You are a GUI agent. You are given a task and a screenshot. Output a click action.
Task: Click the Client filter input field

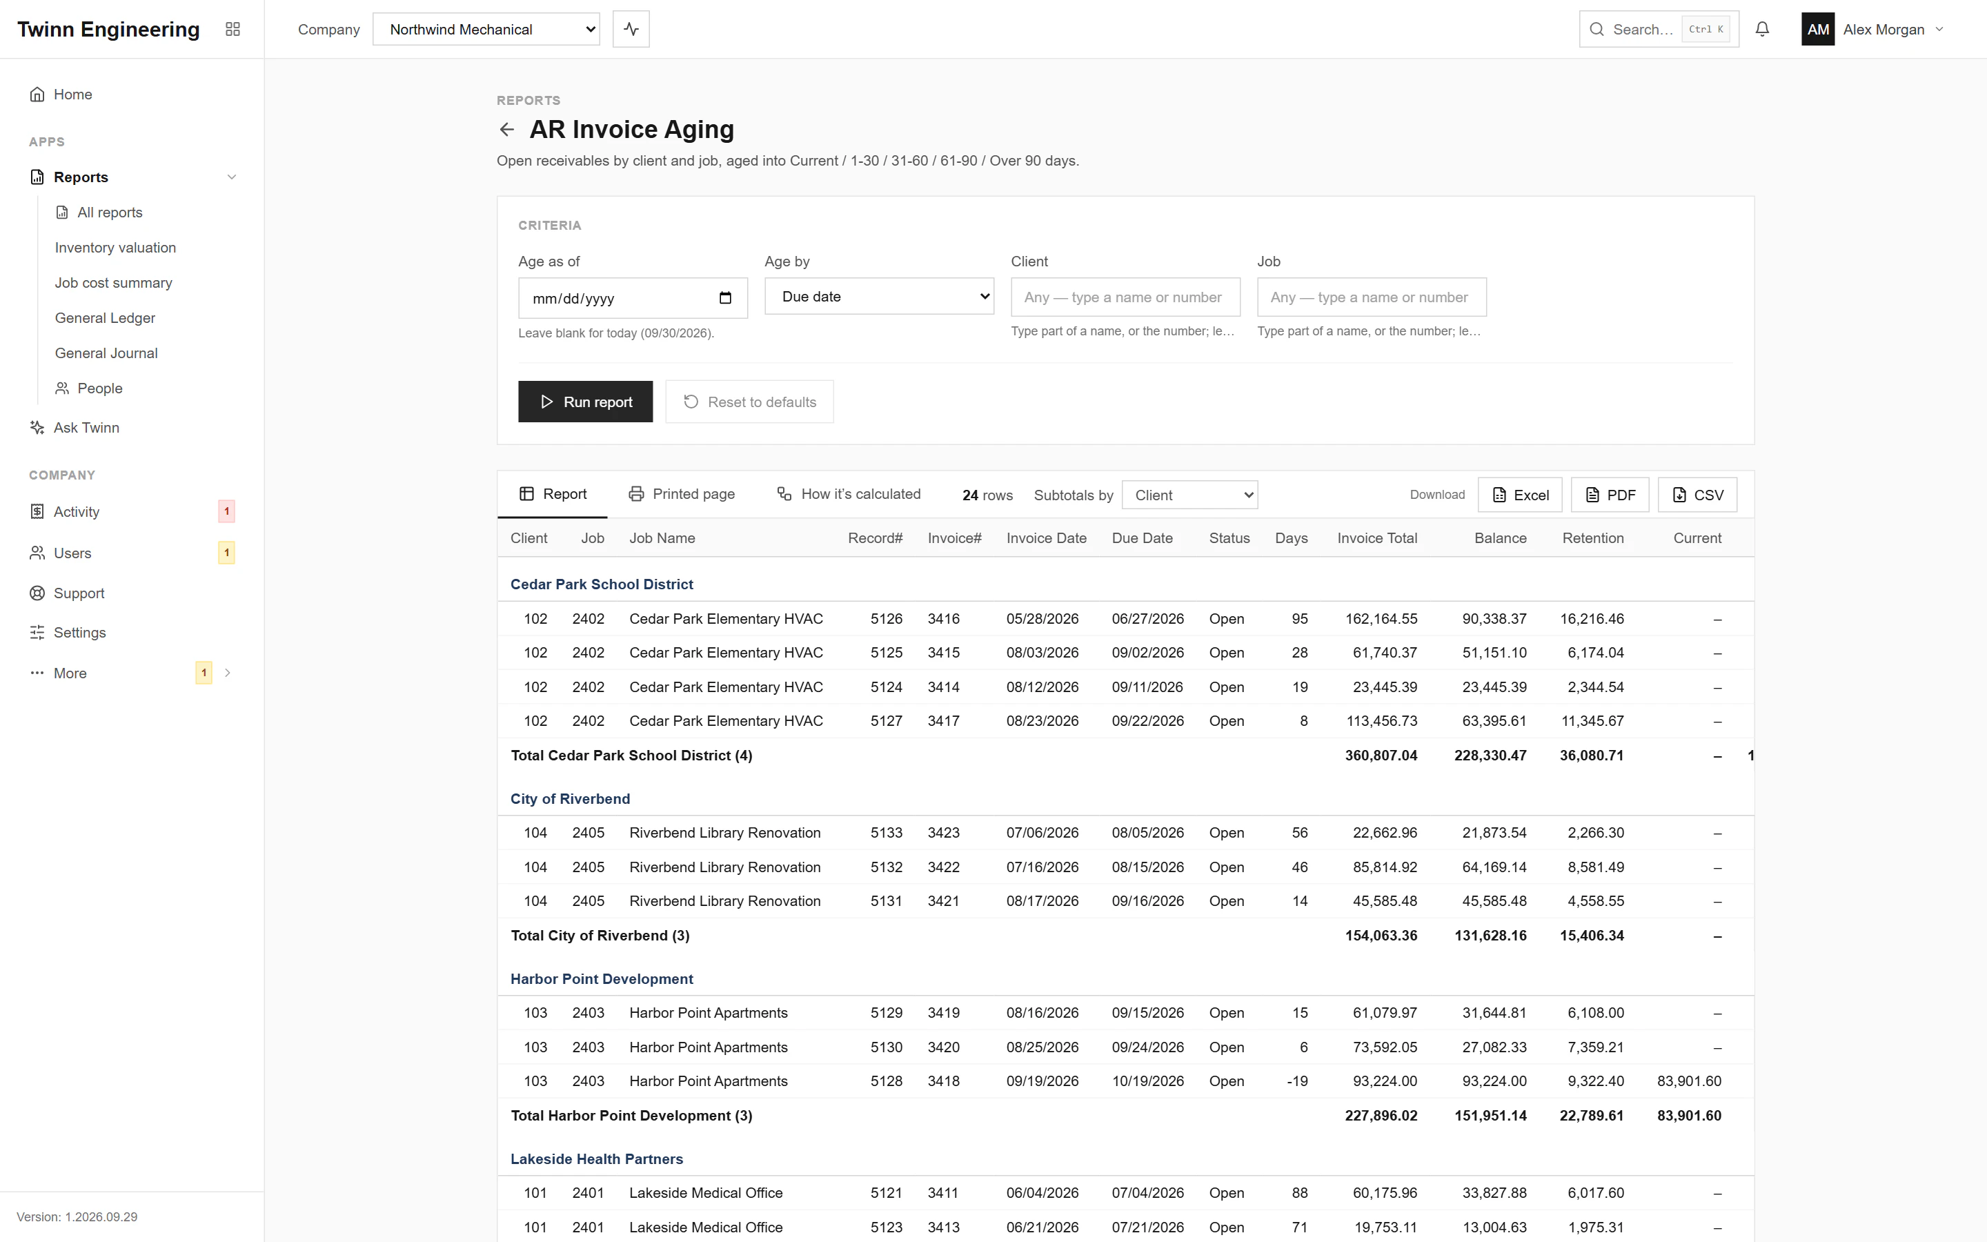(x=1125, y=297)
